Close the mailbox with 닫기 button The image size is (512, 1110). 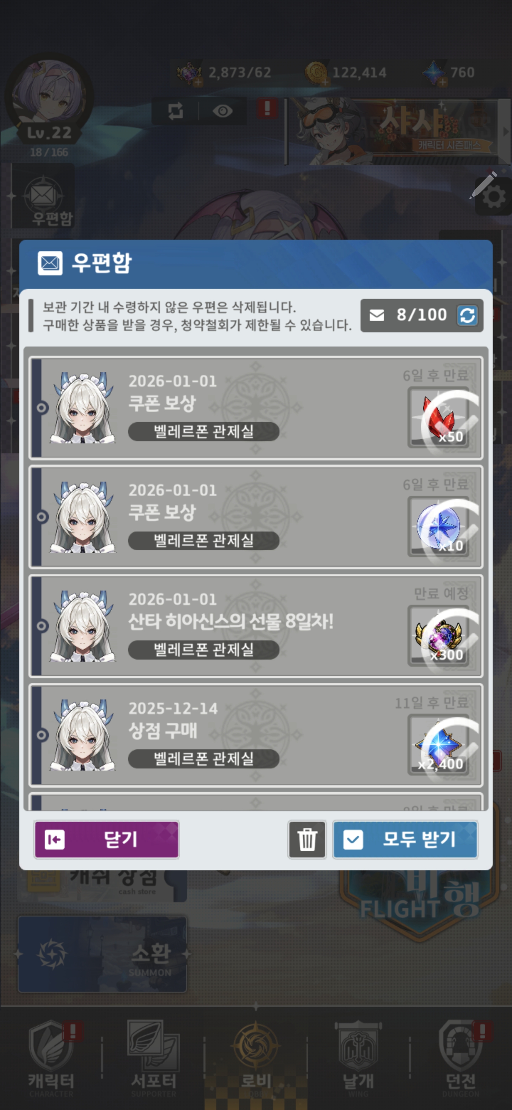(106, 839)
